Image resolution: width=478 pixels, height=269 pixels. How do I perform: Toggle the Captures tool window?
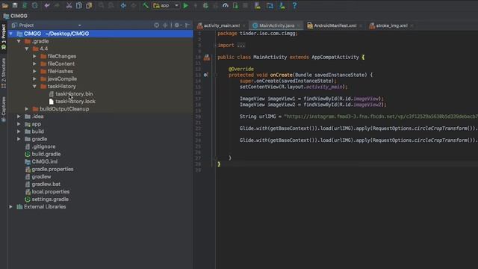click(3, 109)
